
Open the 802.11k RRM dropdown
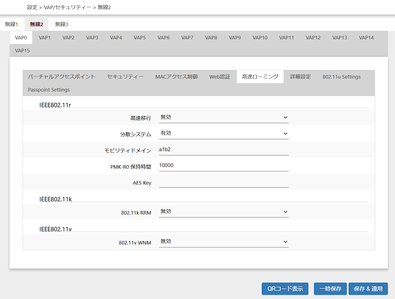point(223,211)
